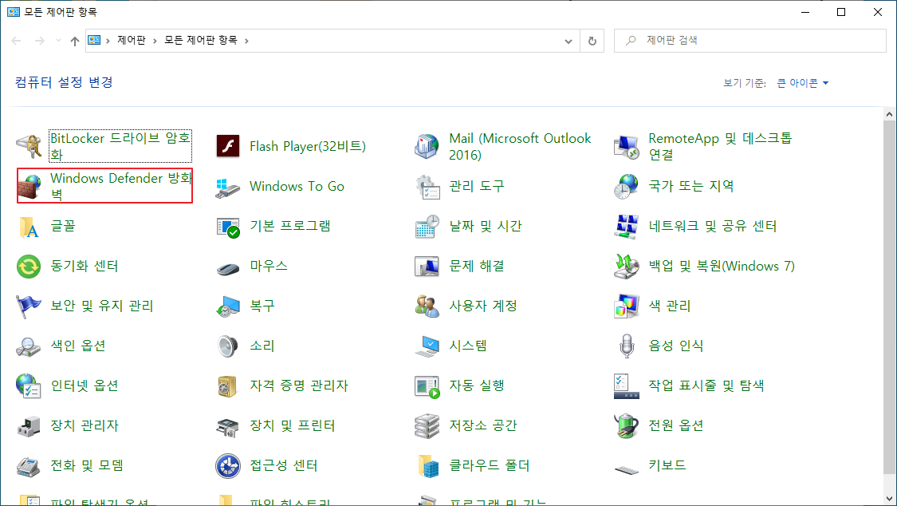Expand chevron before 제어판 breadcrumb
This screenshot has height=506, width=897.
pos(108,41)
